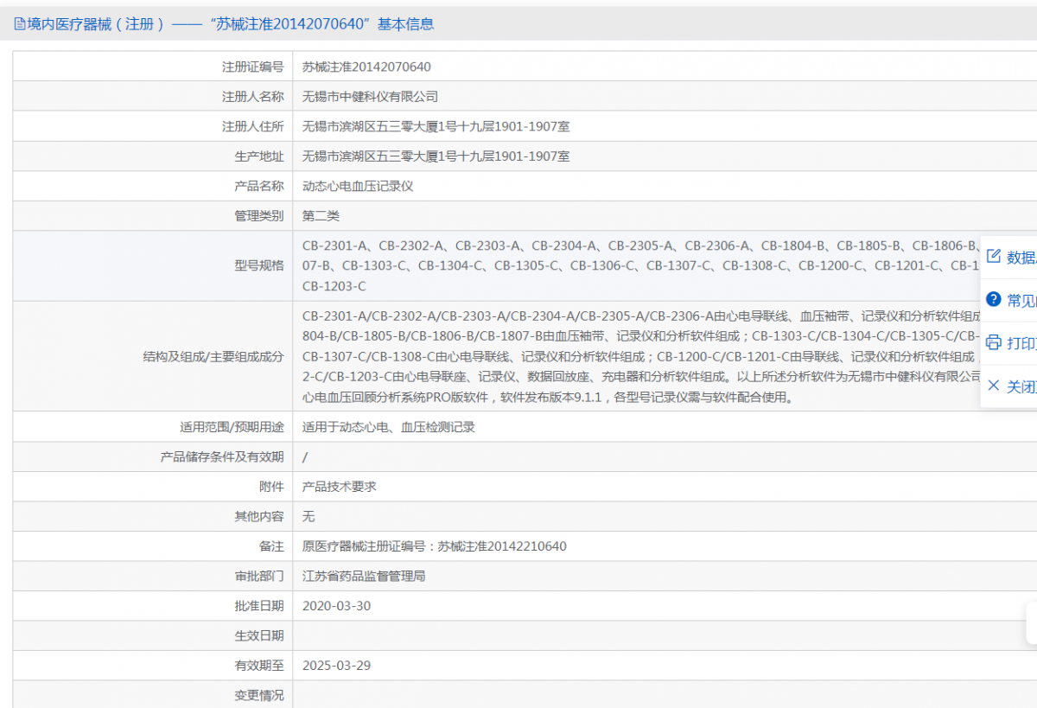This screenshot has height=708, width=1037.
Task: Select expiry date 2025-03-29
Action: pyautogui.click(x=336, y=666)
